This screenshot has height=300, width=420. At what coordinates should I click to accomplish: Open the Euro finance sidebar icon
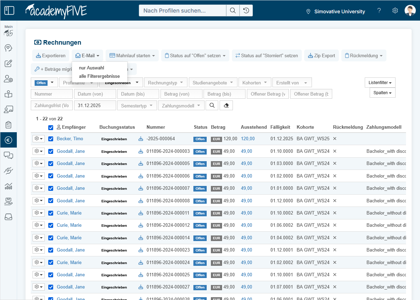[8, 140]
